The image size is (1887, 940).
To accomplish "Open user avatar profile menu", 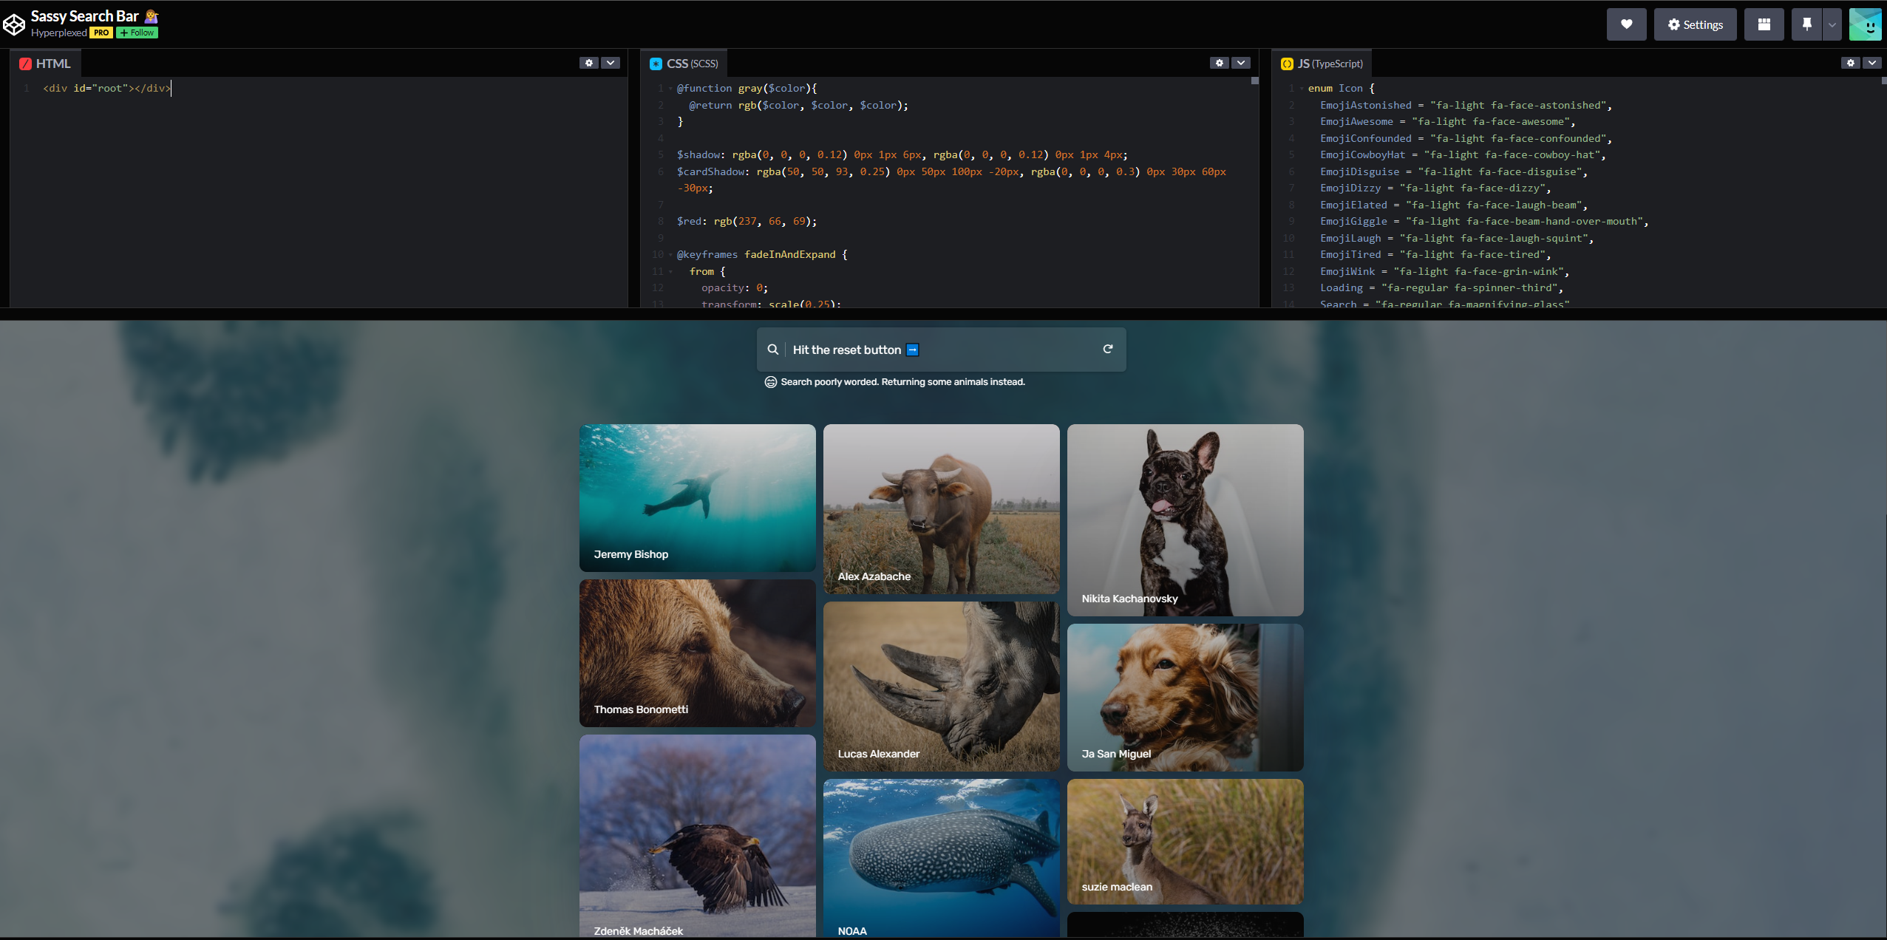I will (1865, 24).
